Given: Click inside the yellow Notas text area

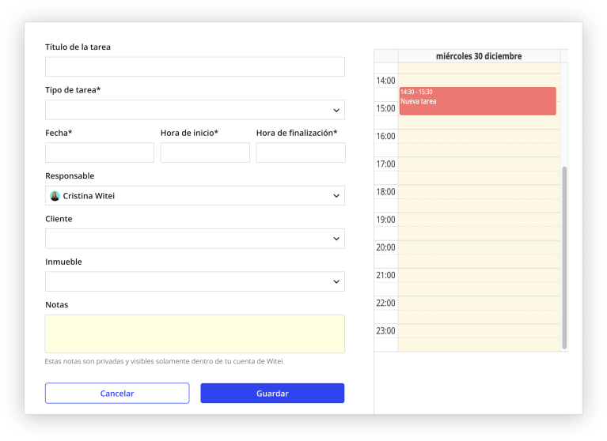Looking at the screenshot, I should click(x=195, y=334).
